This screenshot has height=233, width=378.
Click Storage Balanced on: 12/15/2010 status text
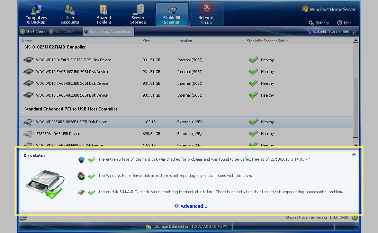point(191,226)
